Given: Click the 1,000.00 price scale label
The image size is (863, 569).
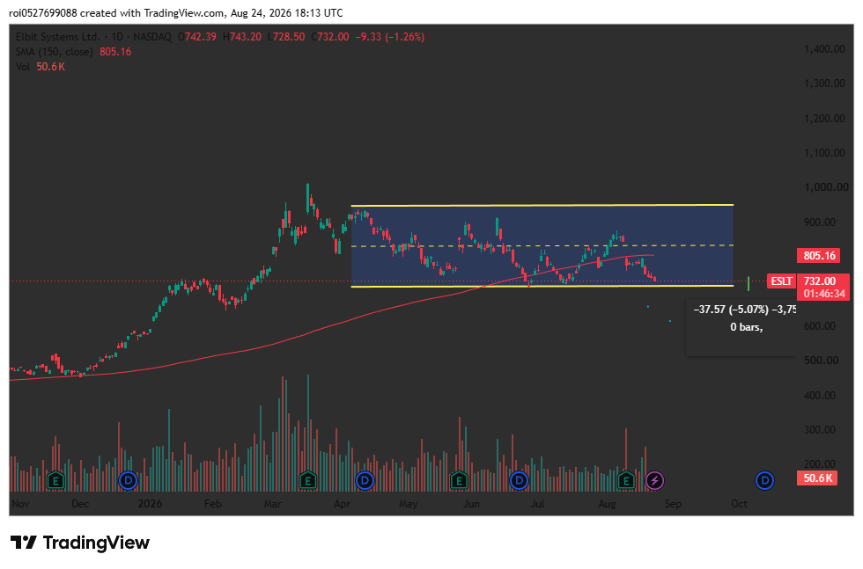Looking at the screenshot, I should (826, 187).
